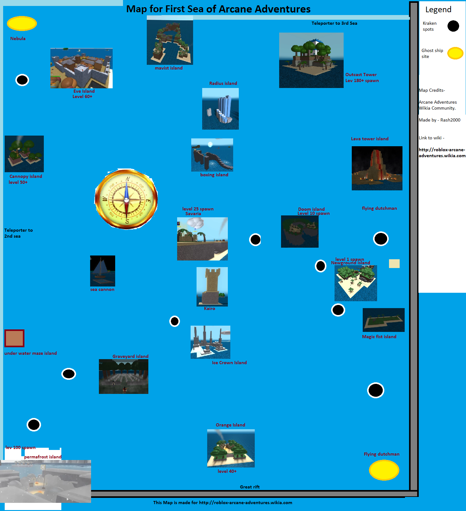Select the under water maze island square
This screenshot has width=466, height=511.
[14, 338]
